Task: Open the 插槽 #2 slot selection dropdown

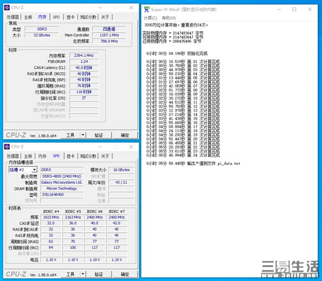Action: pos(34,169)
